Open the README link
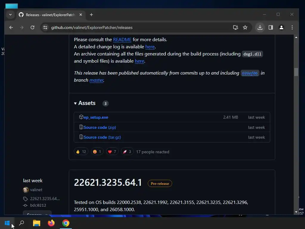This screenshot has height=229, width=305. [122, 40]
